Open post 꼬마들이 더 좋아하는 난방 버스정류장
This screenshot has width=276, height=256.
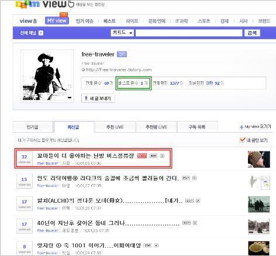pos(85,155)
